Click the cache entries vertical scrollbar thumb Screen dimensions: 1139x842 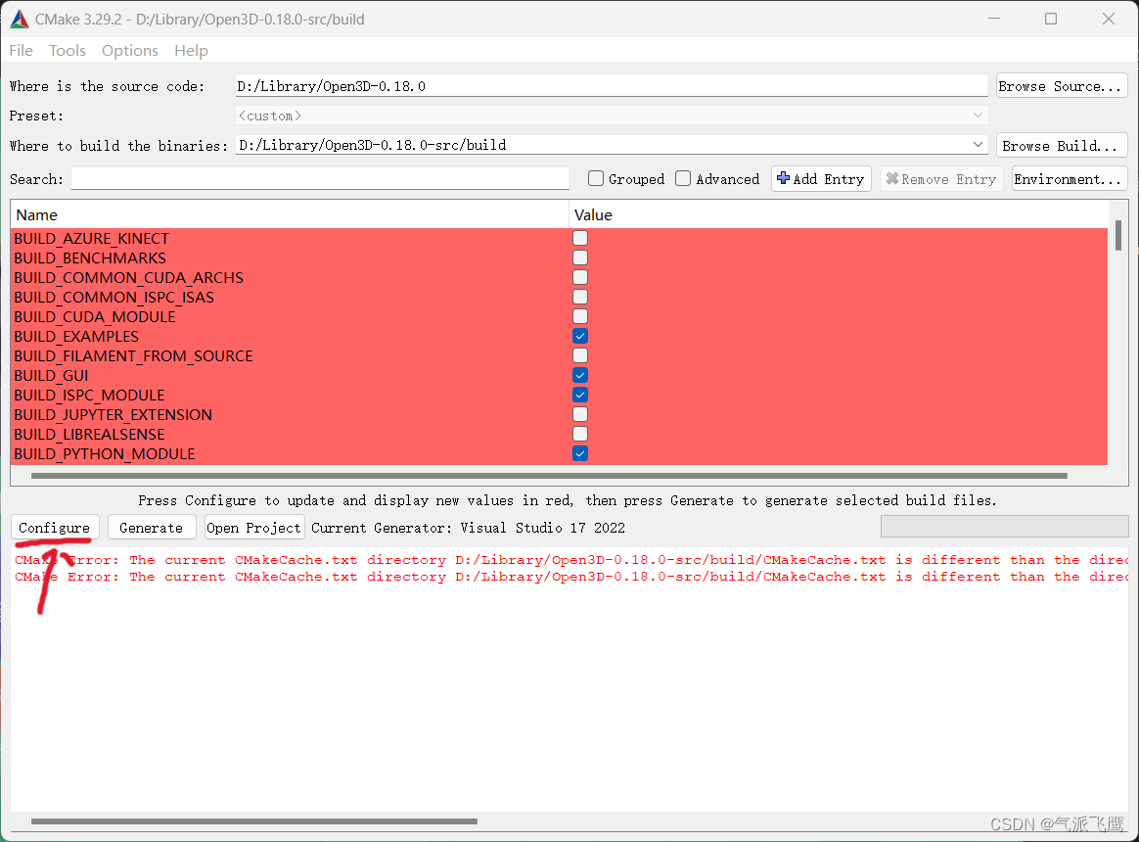[1117, 236]
